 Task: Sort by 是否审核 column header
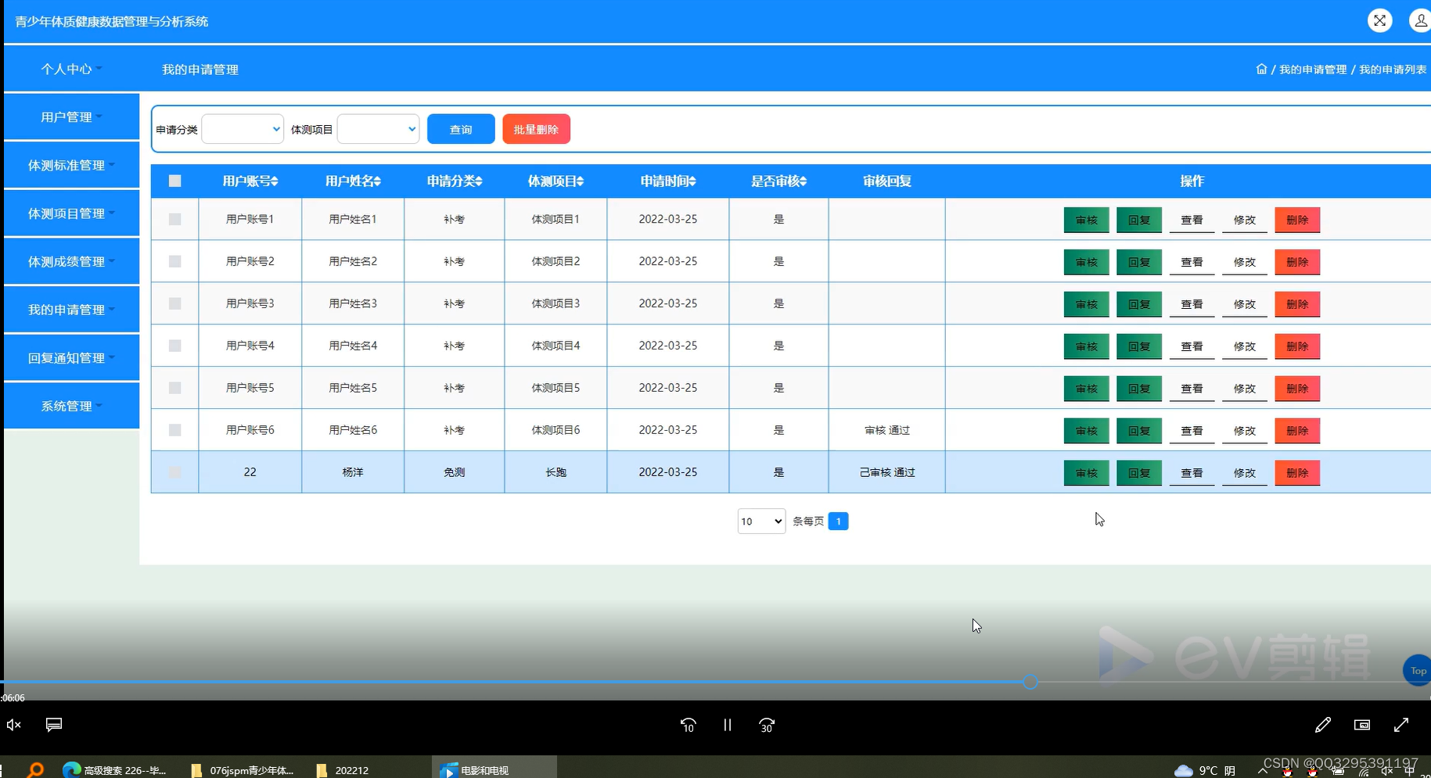pos(778,181)
